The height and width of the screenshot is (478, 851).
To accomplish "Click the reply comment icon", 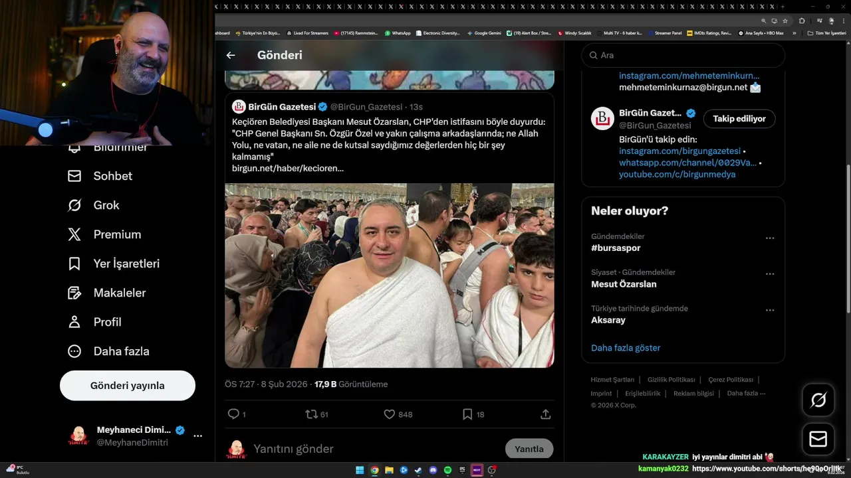I will click(x=233, y=414).
